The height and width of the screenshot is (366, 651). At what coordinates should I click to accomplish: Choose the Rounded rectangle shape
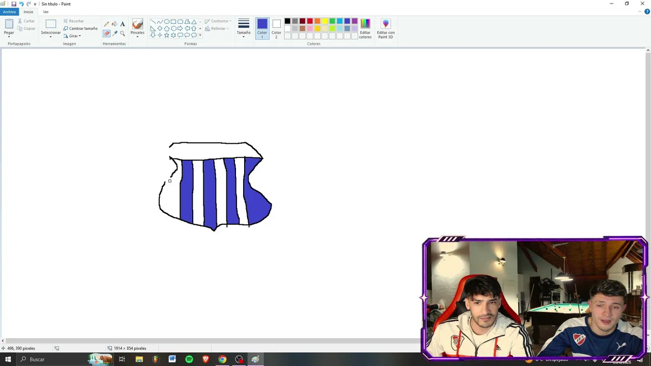click(x=180, y=22)
